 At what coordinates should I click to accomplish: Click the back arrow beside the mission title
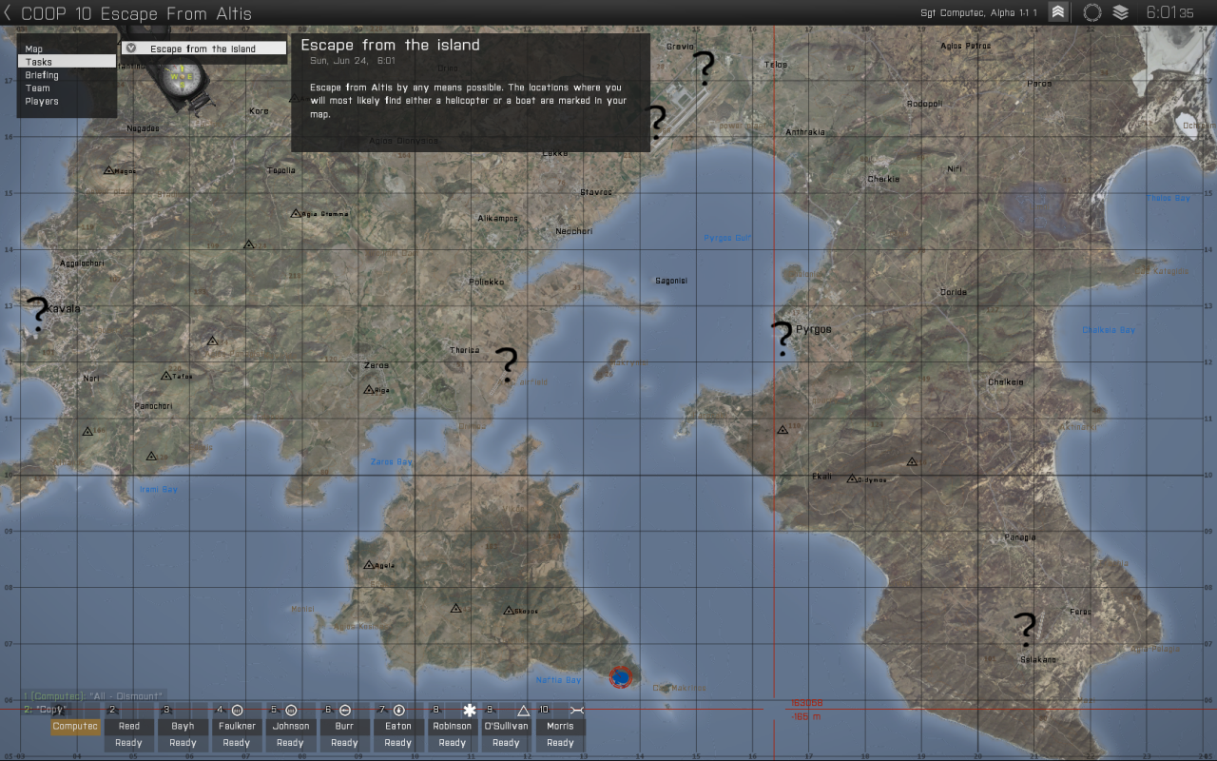pyautogui.click(x=9, y=13)
